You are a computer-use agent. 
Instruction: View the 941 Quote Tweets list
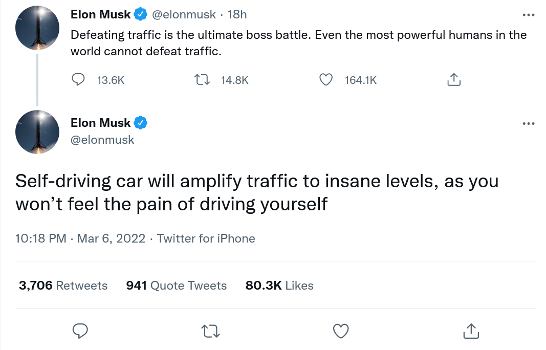[x=176, y=286]
